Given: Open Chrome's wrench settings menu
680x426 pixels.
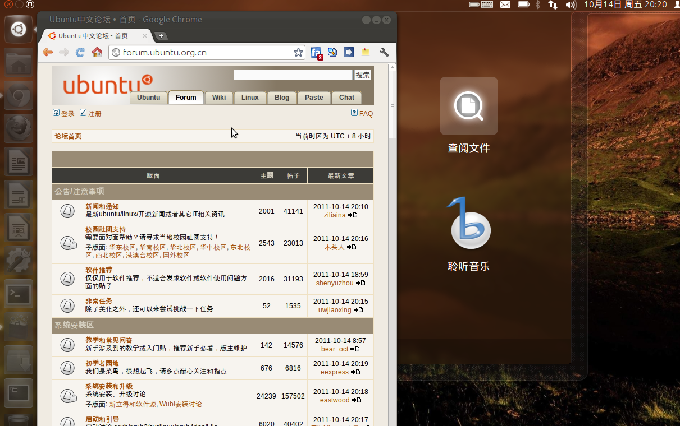Looking at the screenshot, I should [x=384, y=52].
